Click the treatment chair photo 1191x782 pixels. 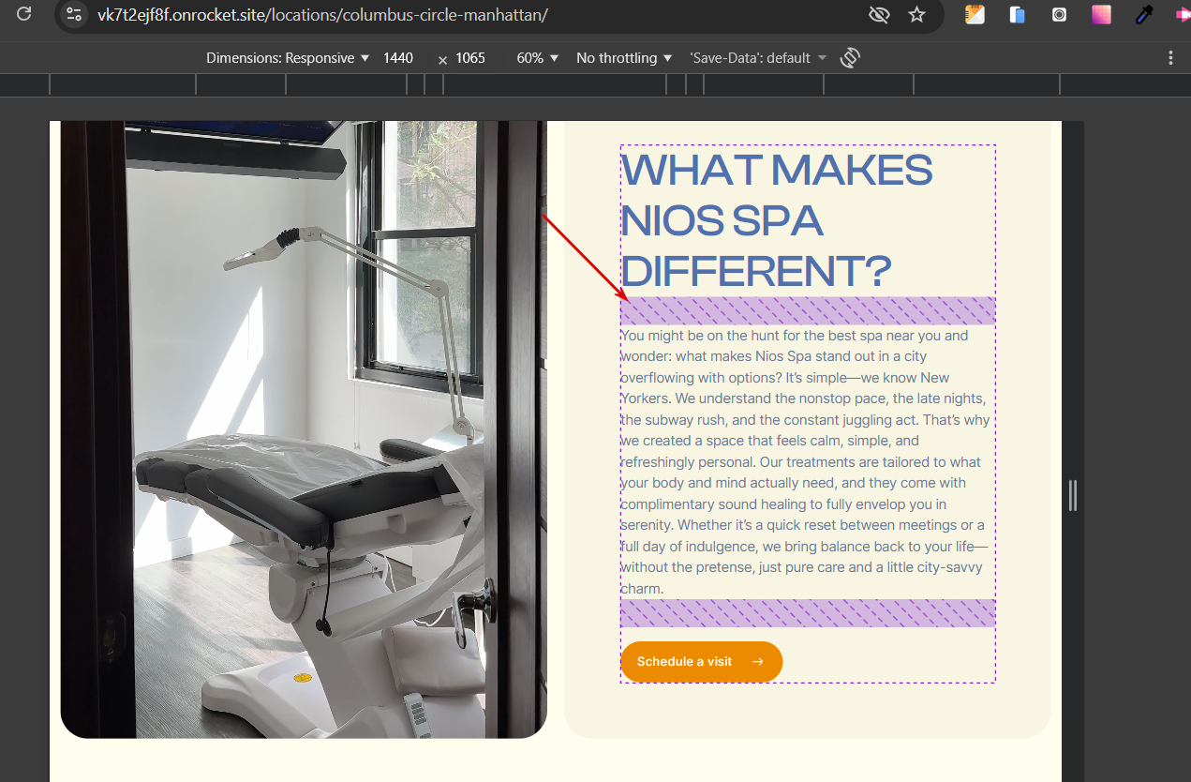click(x=304, y=429)
